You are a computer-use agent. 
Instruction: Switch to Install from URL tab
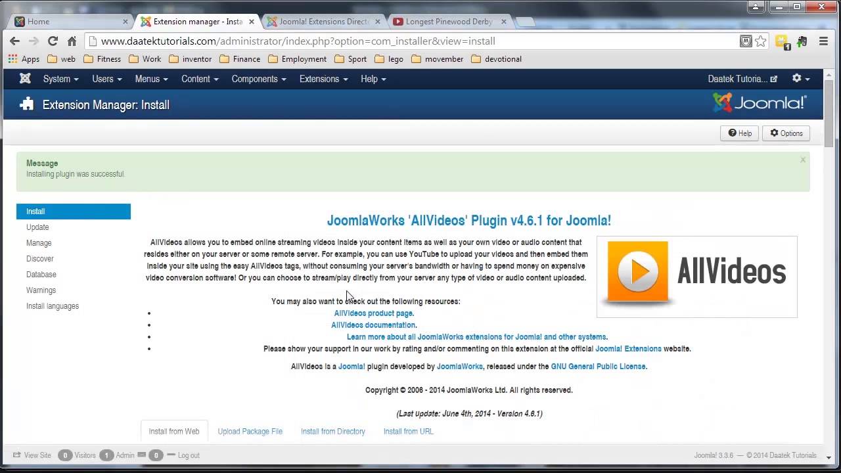pos(409,432)
